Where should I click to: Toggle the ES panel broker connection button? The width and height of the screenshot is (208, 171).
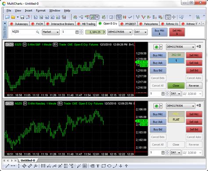pyautogui.click(x=158, y=47)
